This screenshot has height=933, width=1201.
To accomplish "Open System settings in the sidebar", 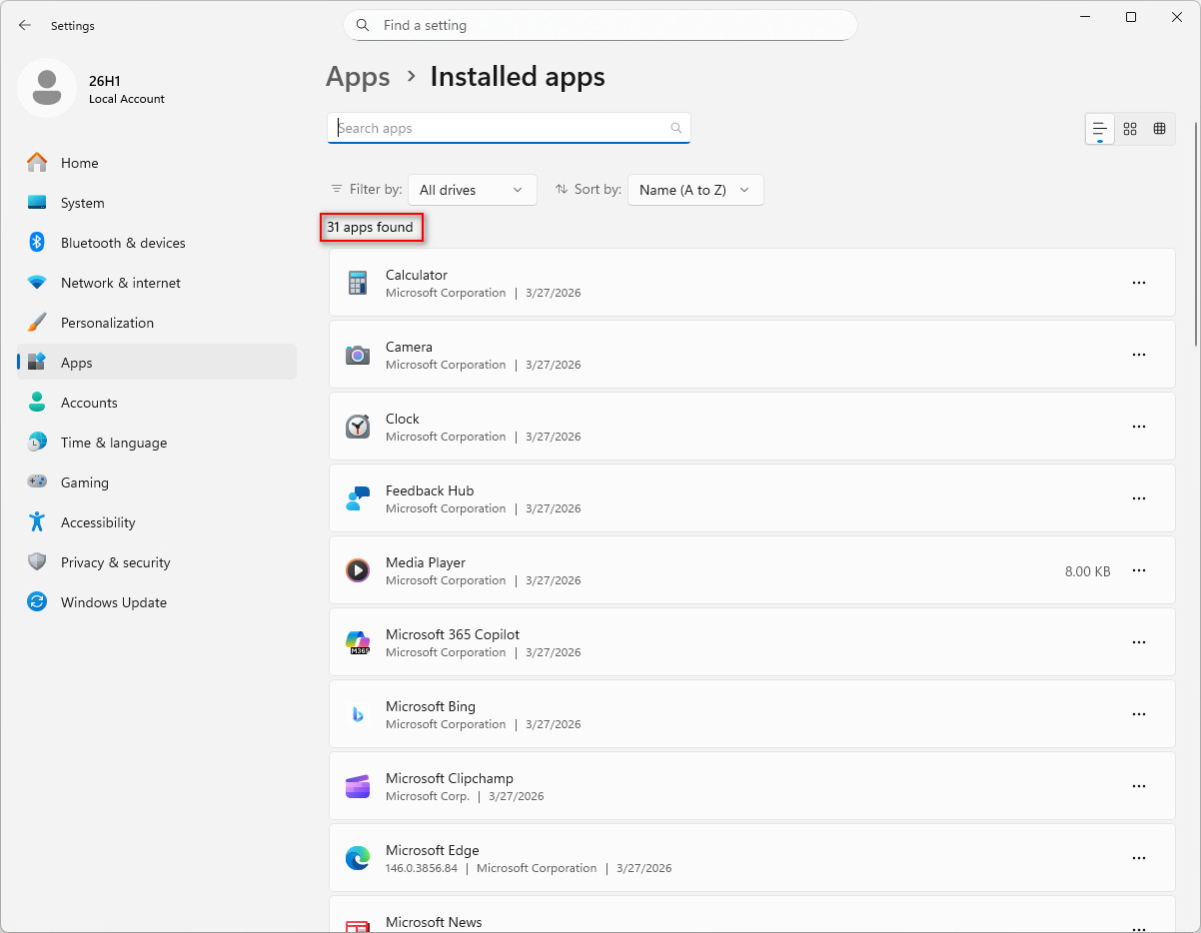I will tap(157, 203).
